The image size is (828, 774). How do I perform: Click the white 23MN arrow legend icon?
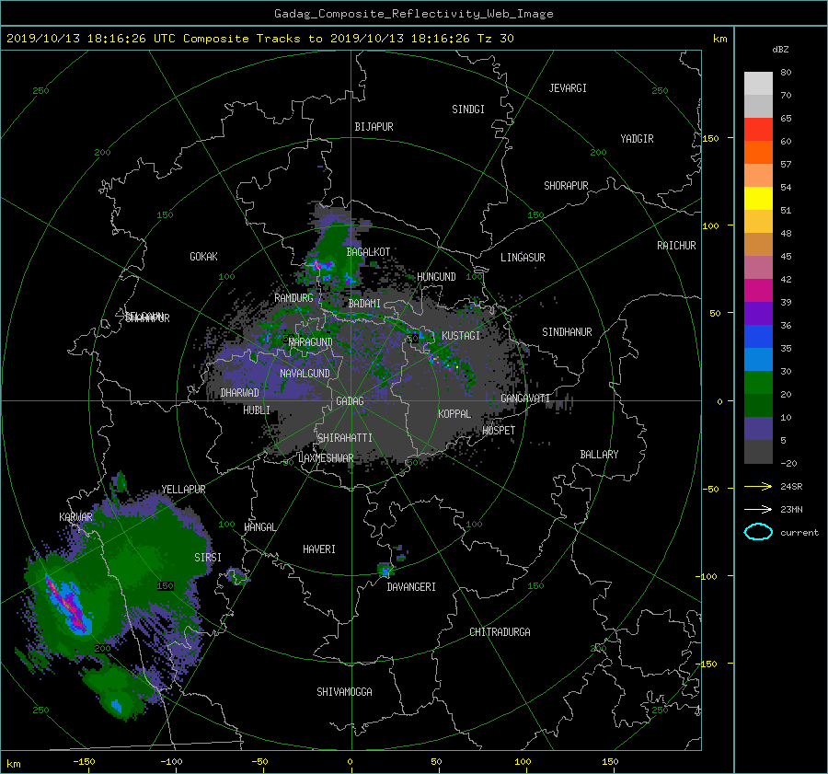pos(758,509)
